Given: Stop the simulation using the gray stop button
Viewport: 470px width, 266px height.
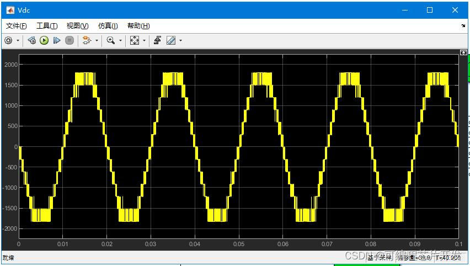Looking at the screenshot, I should tap(70, 40).
